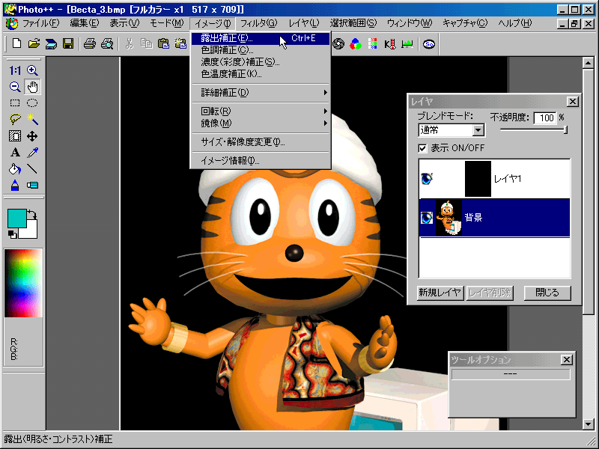This screenshot has height=449, width=599.
Task: Choose 露出補正(E)... menu entry
Action: (260, 38)
